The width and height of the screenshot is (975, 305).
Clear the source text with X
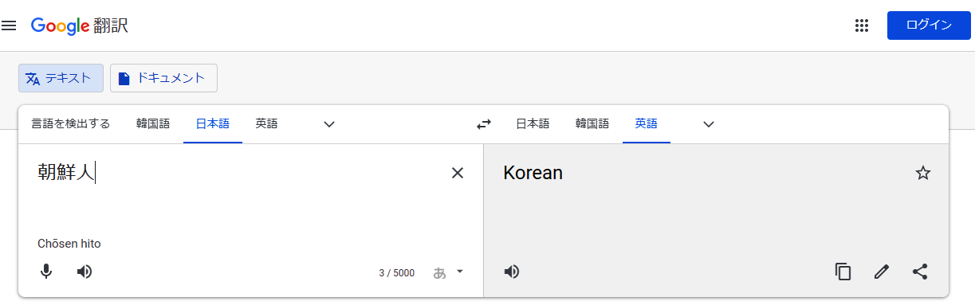[458, 173]
